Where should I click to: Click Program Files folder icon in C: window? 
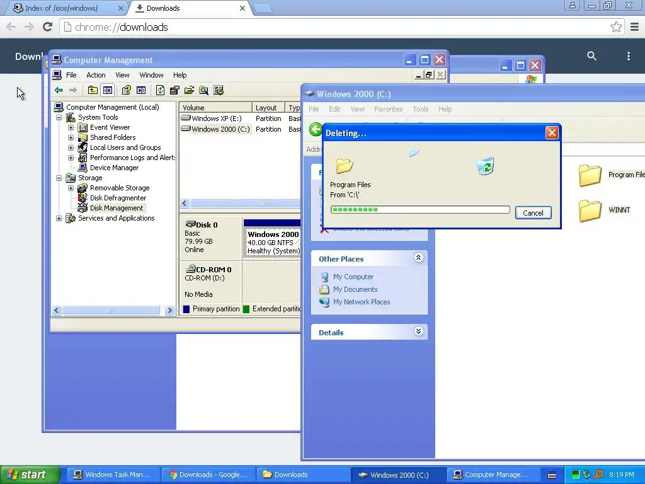point(590,175)
